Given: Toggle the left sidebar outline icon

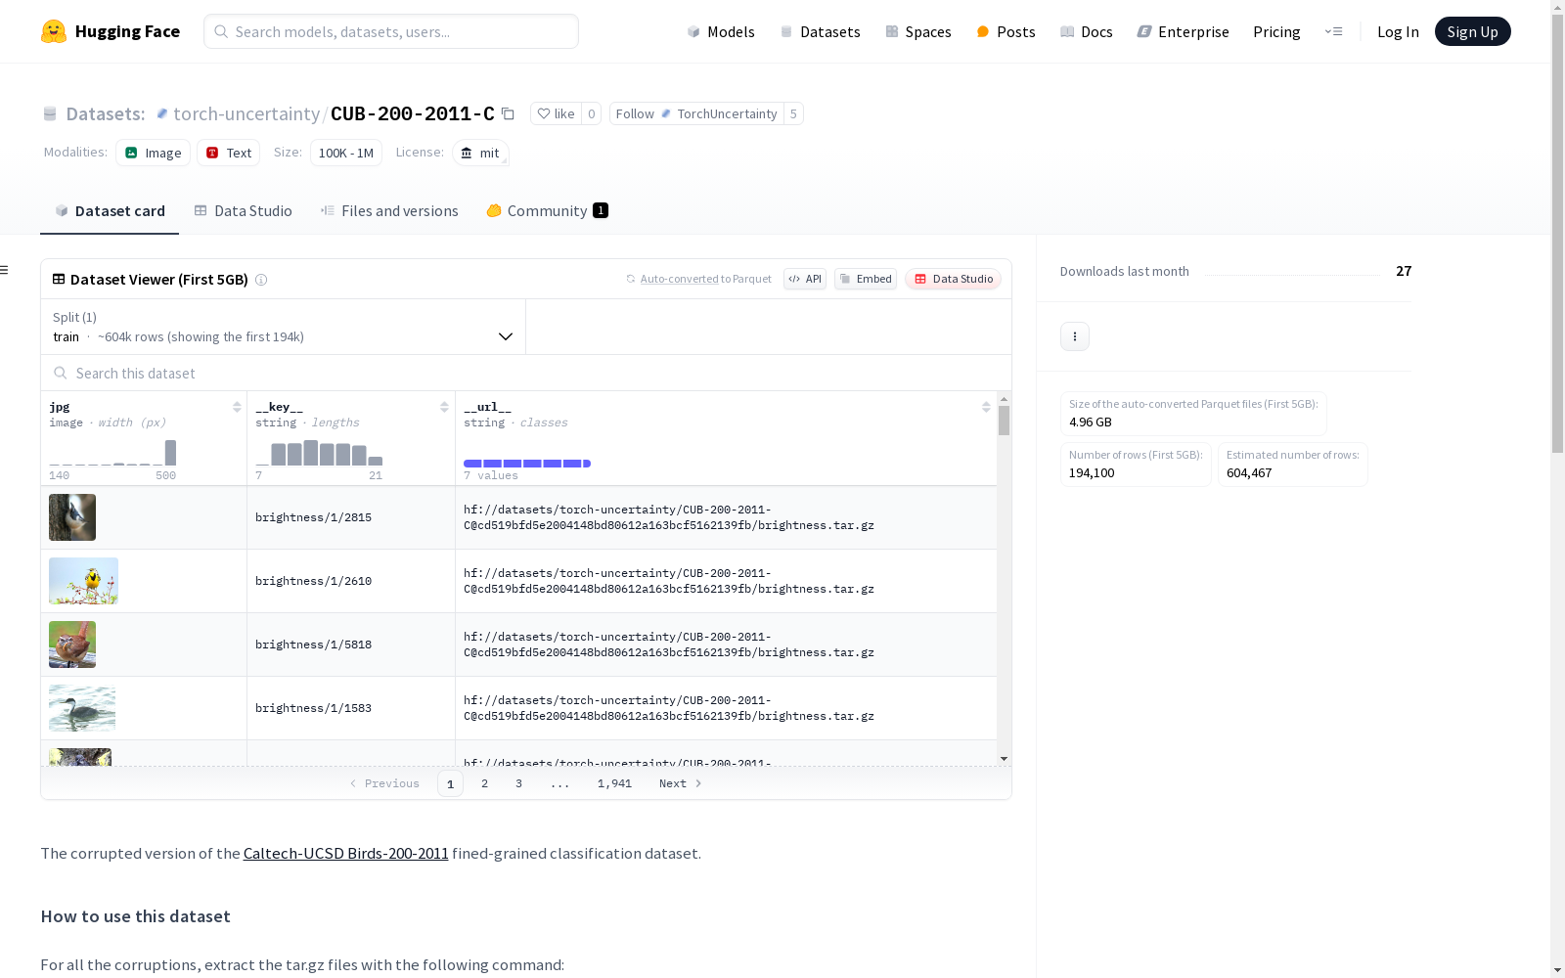Looking at the screenshot, I should [5, 270].
